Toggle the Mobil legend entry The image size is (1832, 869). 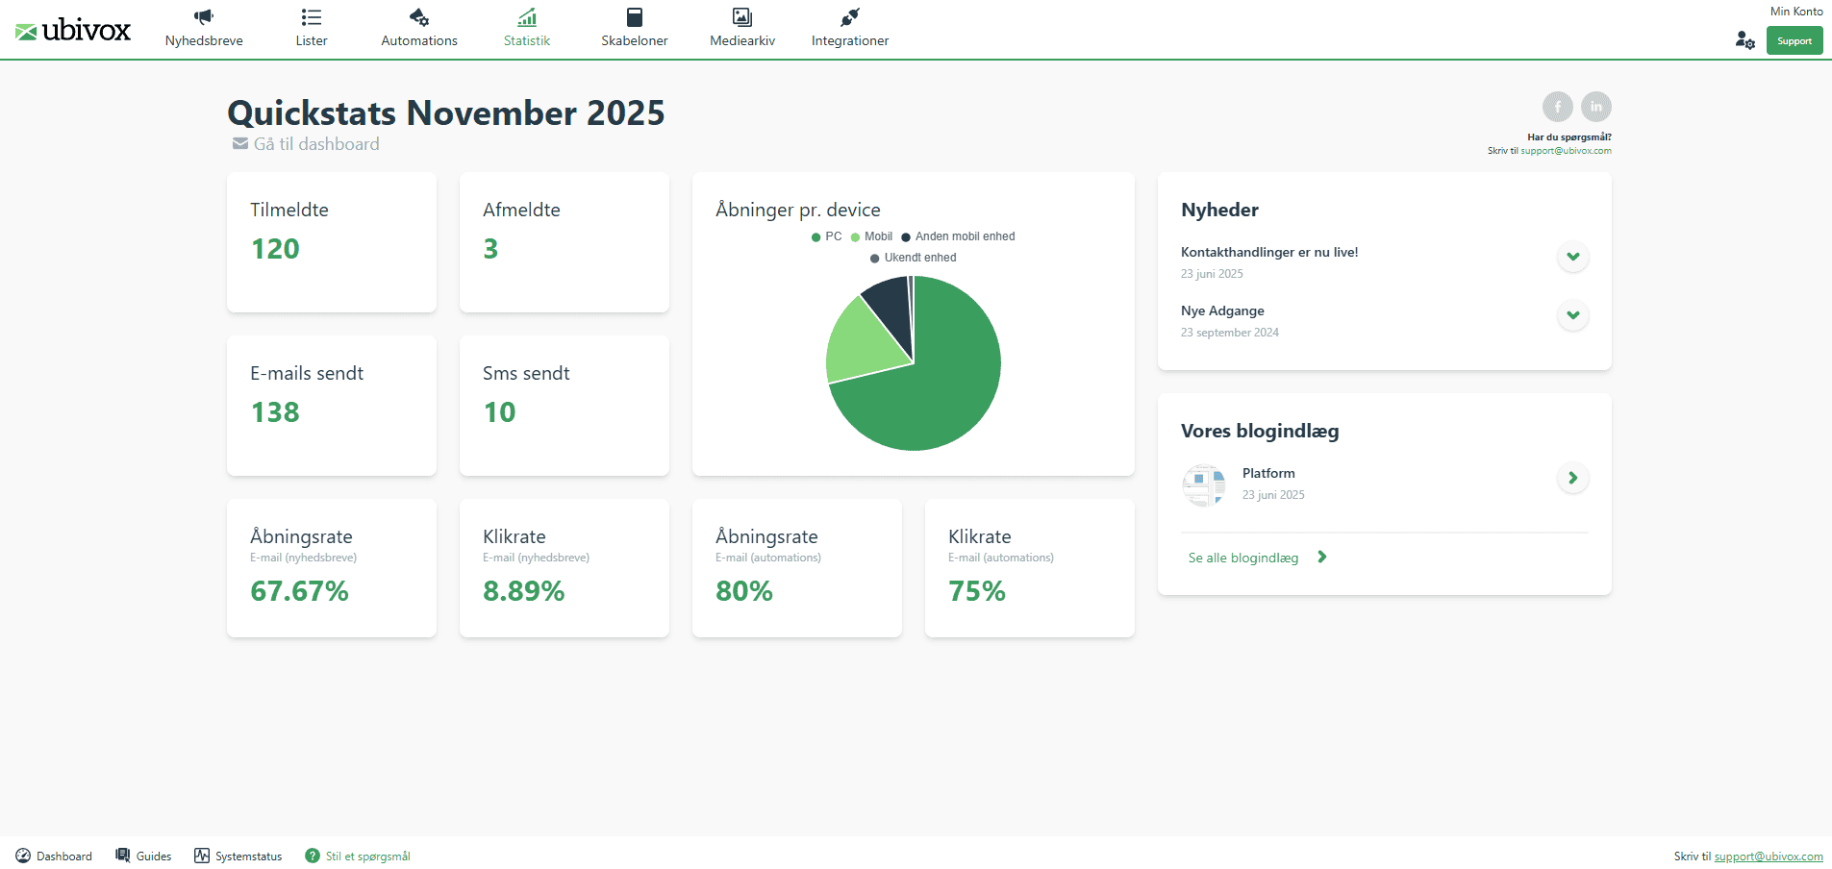pyautogui.click(x=871, y=236)
